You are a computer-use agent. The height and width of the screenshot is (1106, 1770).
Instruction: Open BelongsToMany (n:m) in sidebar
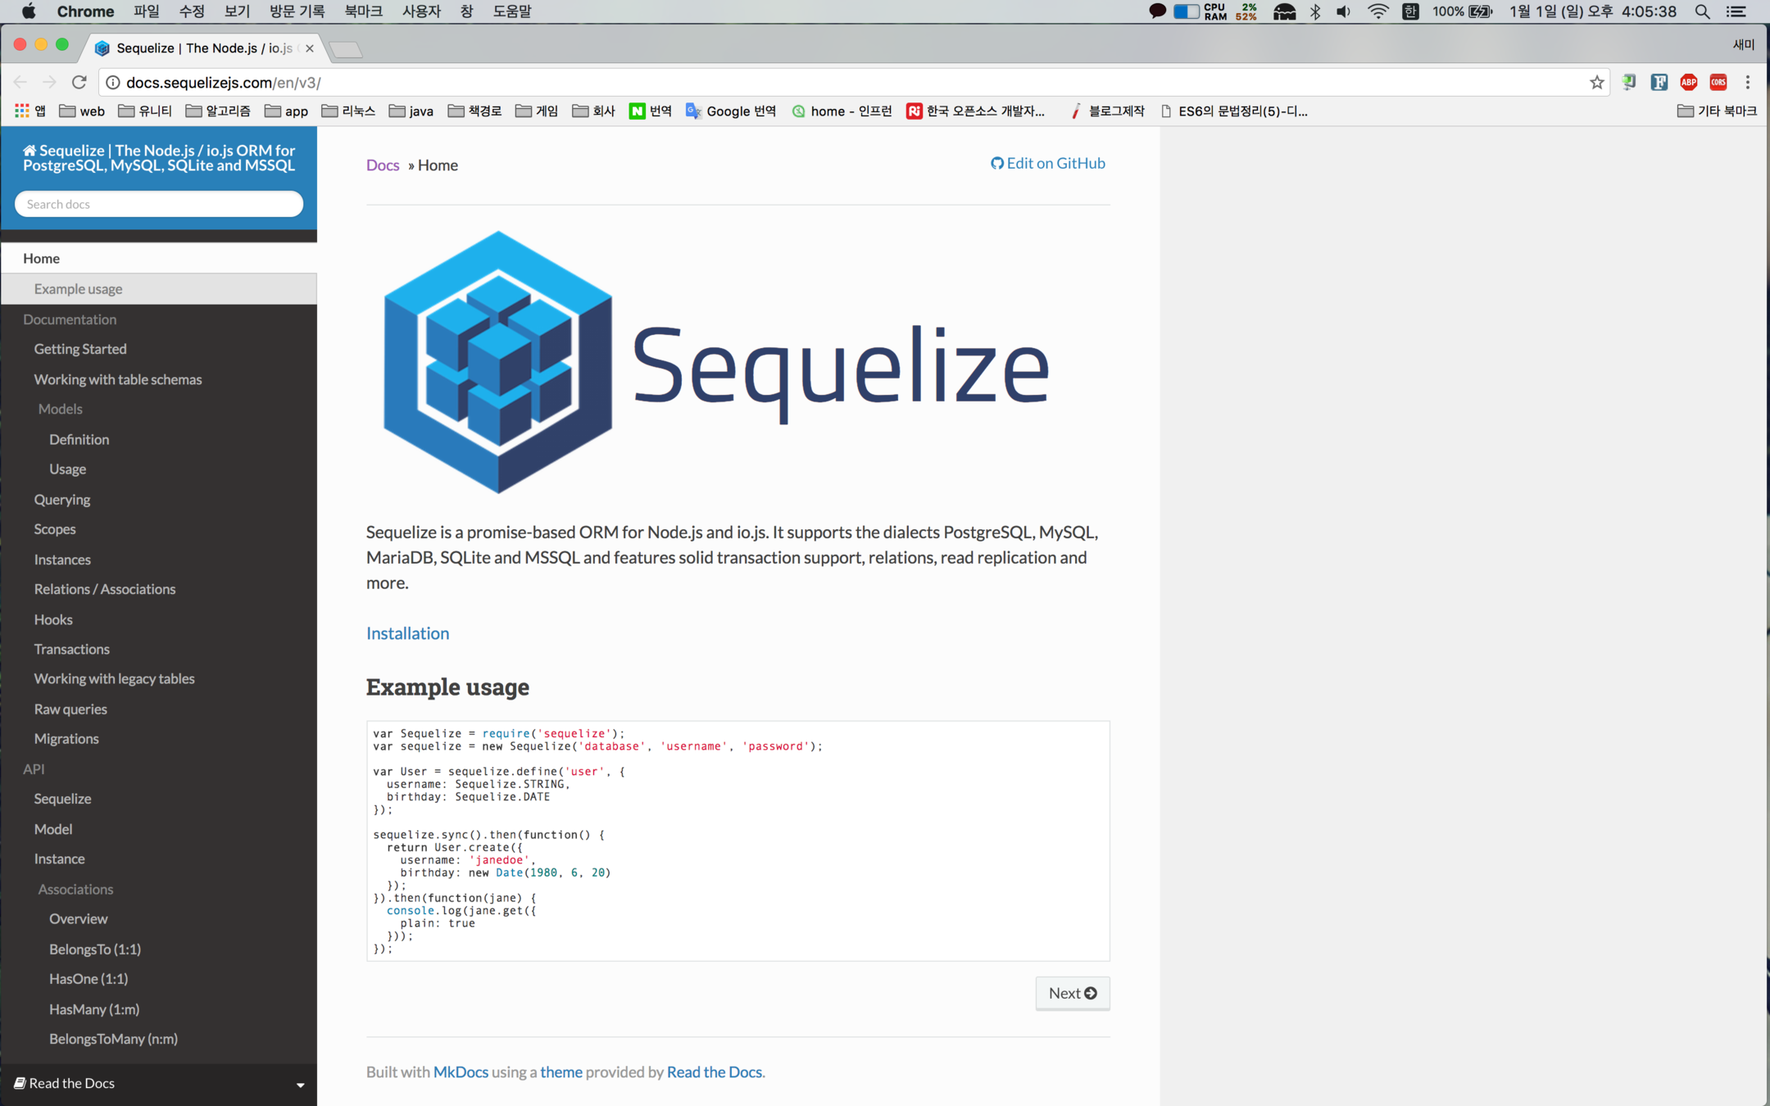click(113, 1039)
